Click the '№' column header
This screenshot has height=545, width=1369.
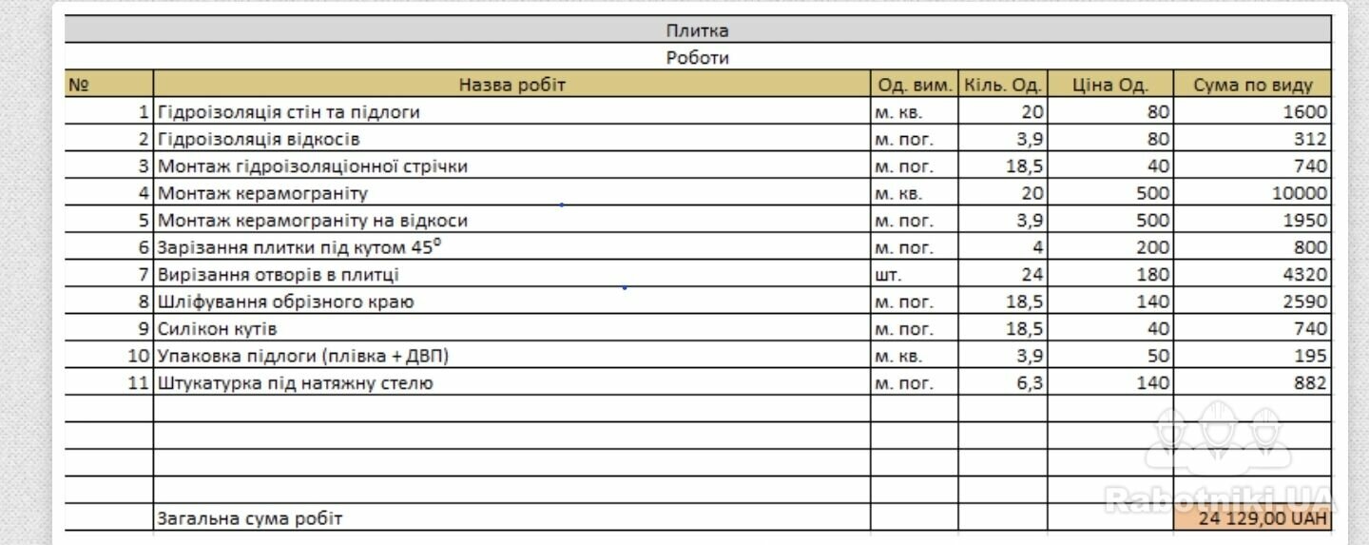click(x=109, y=85)
